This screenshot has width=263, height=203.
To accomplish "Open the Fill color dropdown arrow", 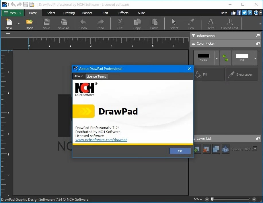I will click(x=255, y=58).
